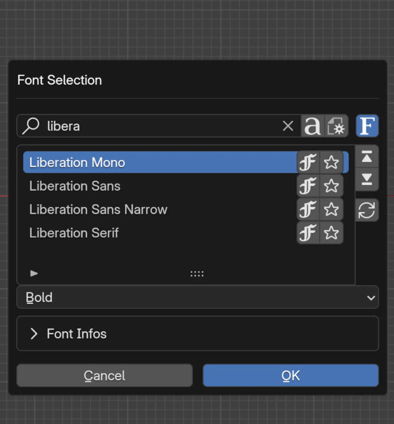The image size is (394, 424).
Task: Jump to the bottom of font list
Action: coord(367,179)
